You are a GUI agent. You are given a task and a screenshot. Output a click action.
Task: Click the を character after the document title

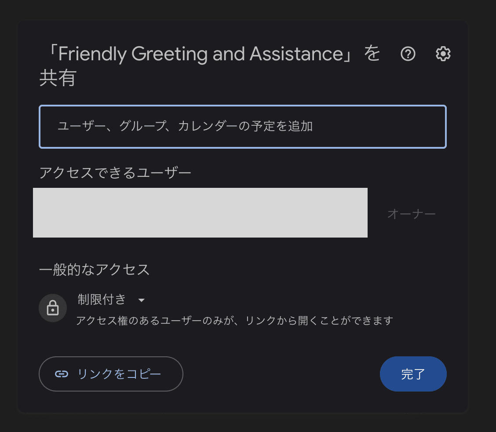pos(372,54)
